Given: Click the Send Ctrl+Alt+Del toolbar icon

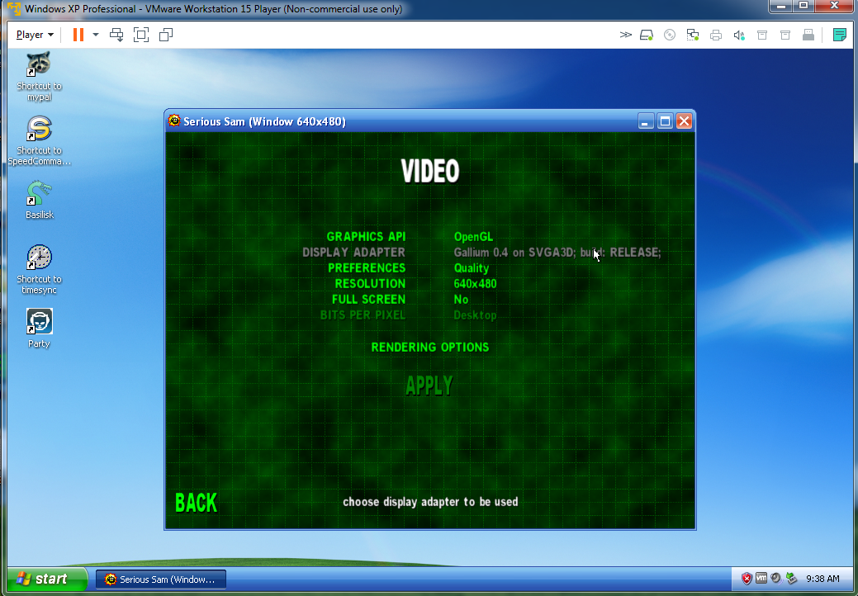Looking at the screenshot, I should click(x=116, y=35).
